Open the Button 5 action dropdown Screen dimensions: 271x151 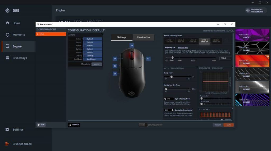[x=92, y=52]
